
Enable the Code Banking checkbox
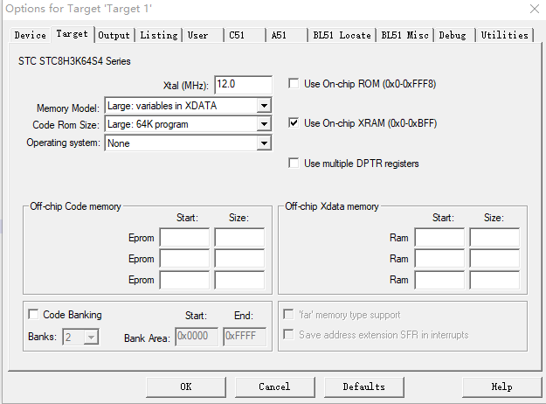(33, 315)
